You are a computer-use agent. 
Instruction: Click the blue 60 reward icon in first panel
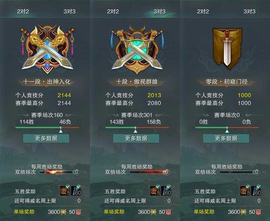point(76,191)
